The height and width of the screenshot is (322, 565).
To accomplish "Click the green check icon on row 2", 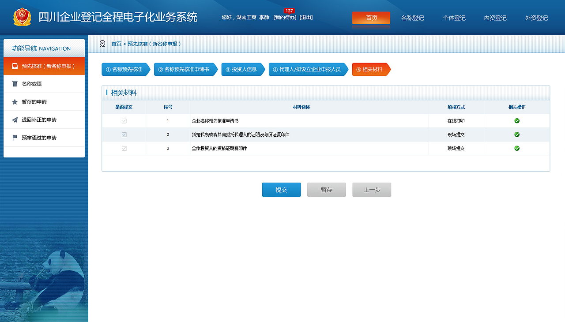I will (516, 135).
